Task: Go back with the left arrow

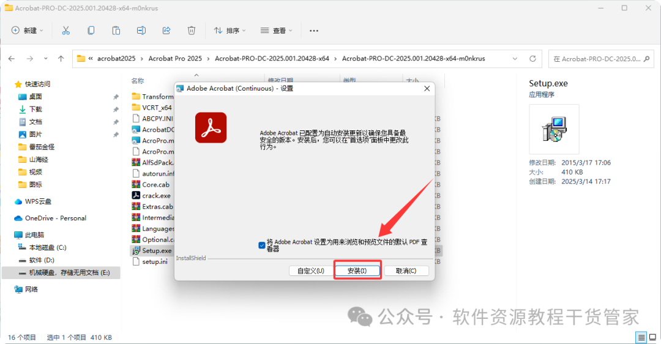Action: pyautogui.click(x=12, y=59)
